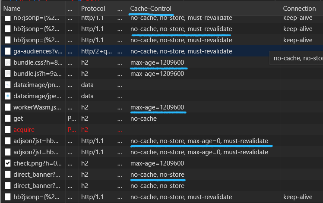Screen dimensions: 323x203
Task: Select the check.png checkmark image icon
Action: click(8, 163)
